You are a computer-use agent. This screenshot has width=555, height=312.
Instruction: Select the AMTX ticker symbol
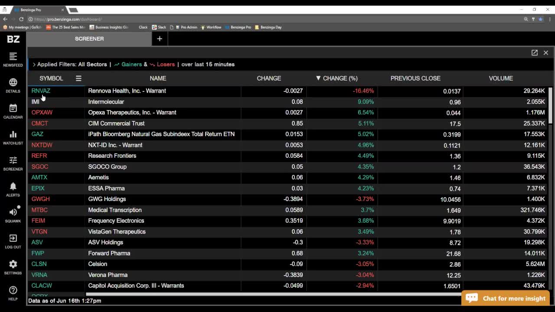[39, 178]
